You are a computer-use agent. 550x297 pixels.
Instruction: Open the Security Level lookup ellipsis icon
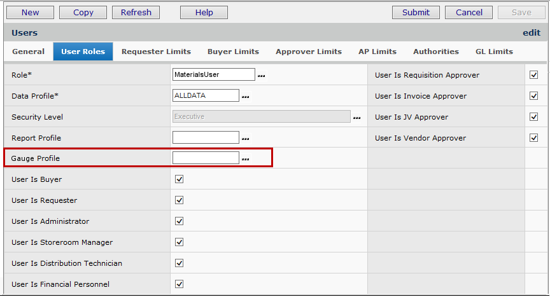pos(356,118)
